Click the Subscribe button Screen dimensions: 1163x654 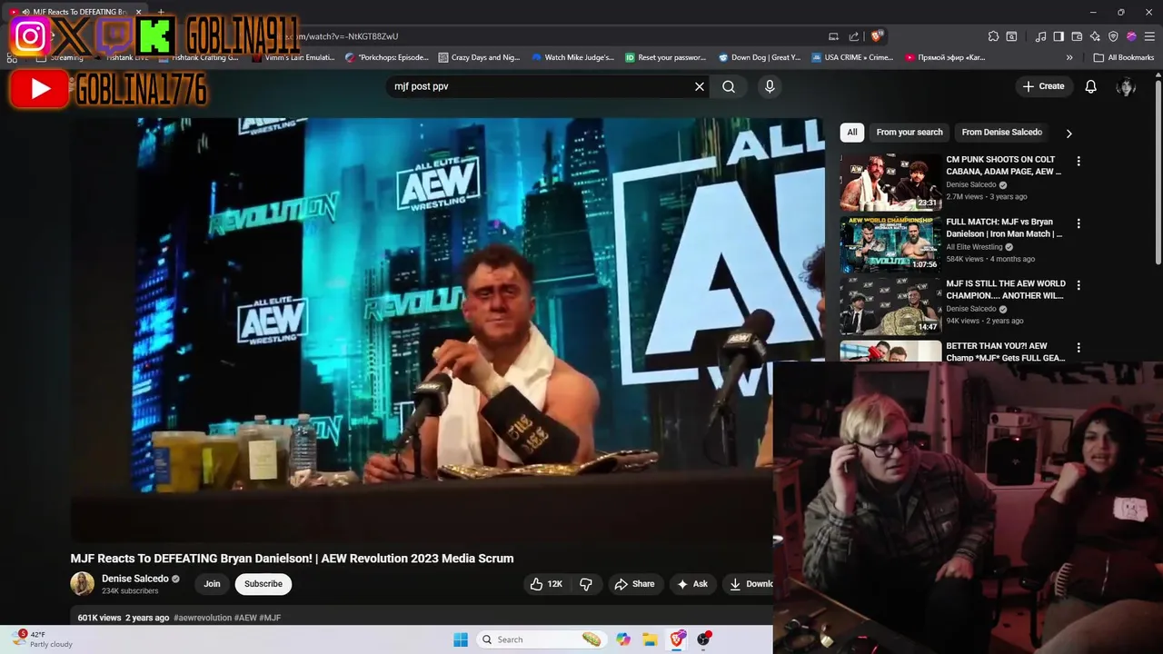(263, 584)
